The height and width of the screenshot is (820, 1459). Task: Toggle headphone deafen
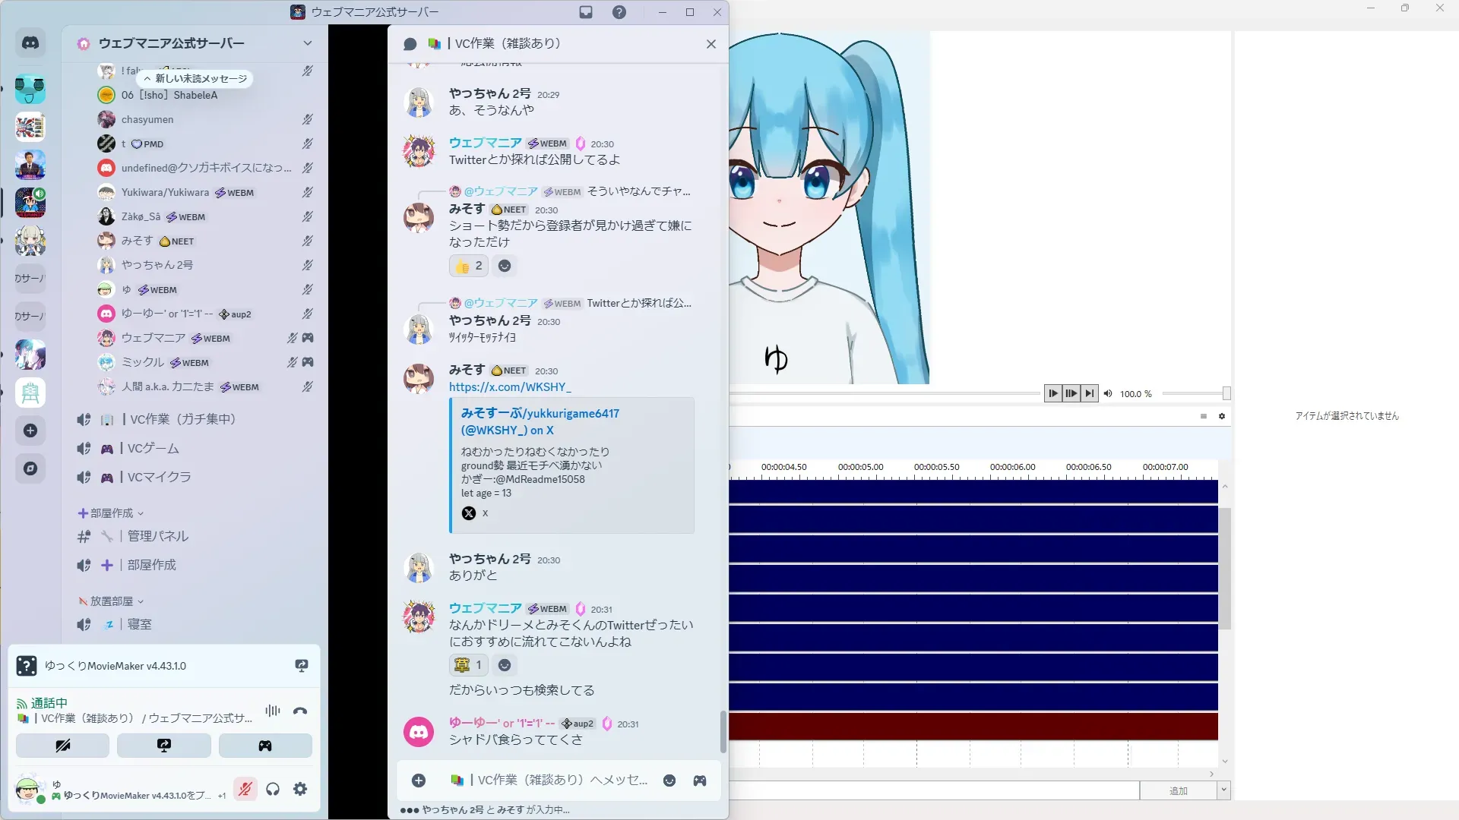[x=273, y=789]
